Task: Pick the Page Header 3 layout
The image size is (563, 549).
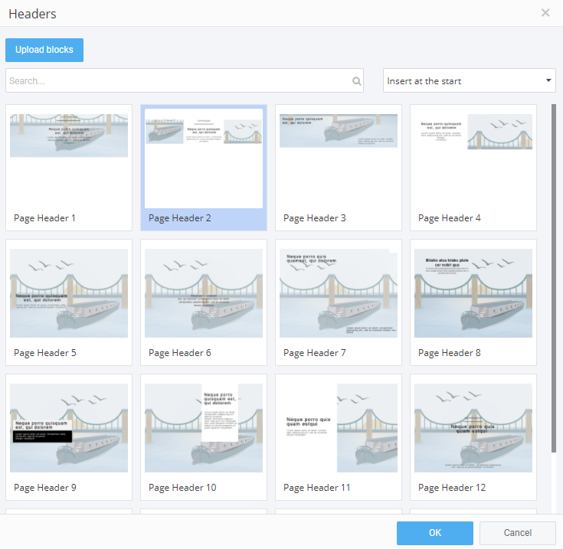Action: point(339,167)
